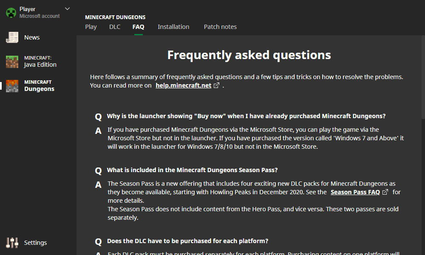Image resolution: width=425 pixels, height=255 pixels.
Task: Switch to Minecraft: Java Edition label
Action: tap(40, 62)
